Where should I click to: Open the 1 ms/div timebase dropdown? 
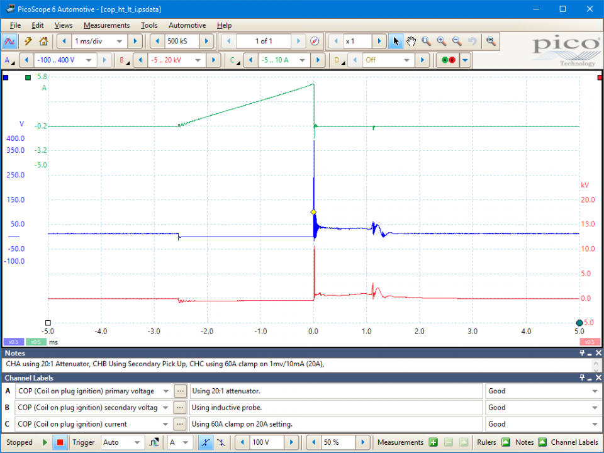pyautogui.click(x=119, y=42)
